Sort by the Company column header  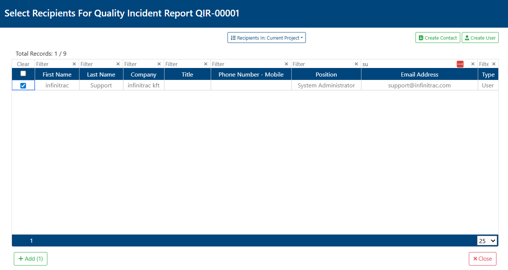144,74
